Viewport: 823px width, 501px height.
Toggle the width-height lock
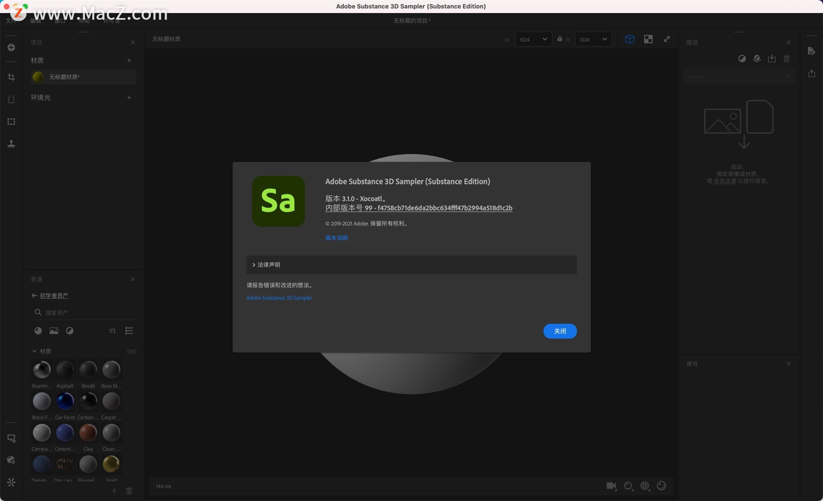[x=559, y=39]
